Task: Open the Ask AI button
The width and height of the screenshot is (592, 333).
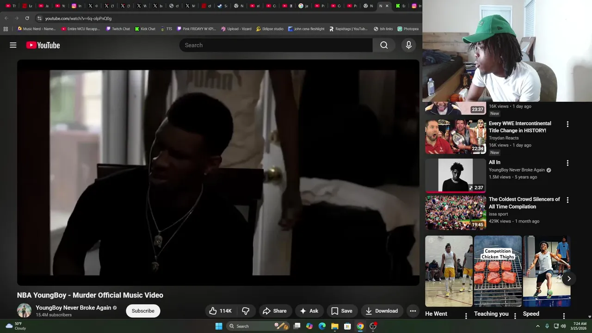Action: (x=308, y=311)
